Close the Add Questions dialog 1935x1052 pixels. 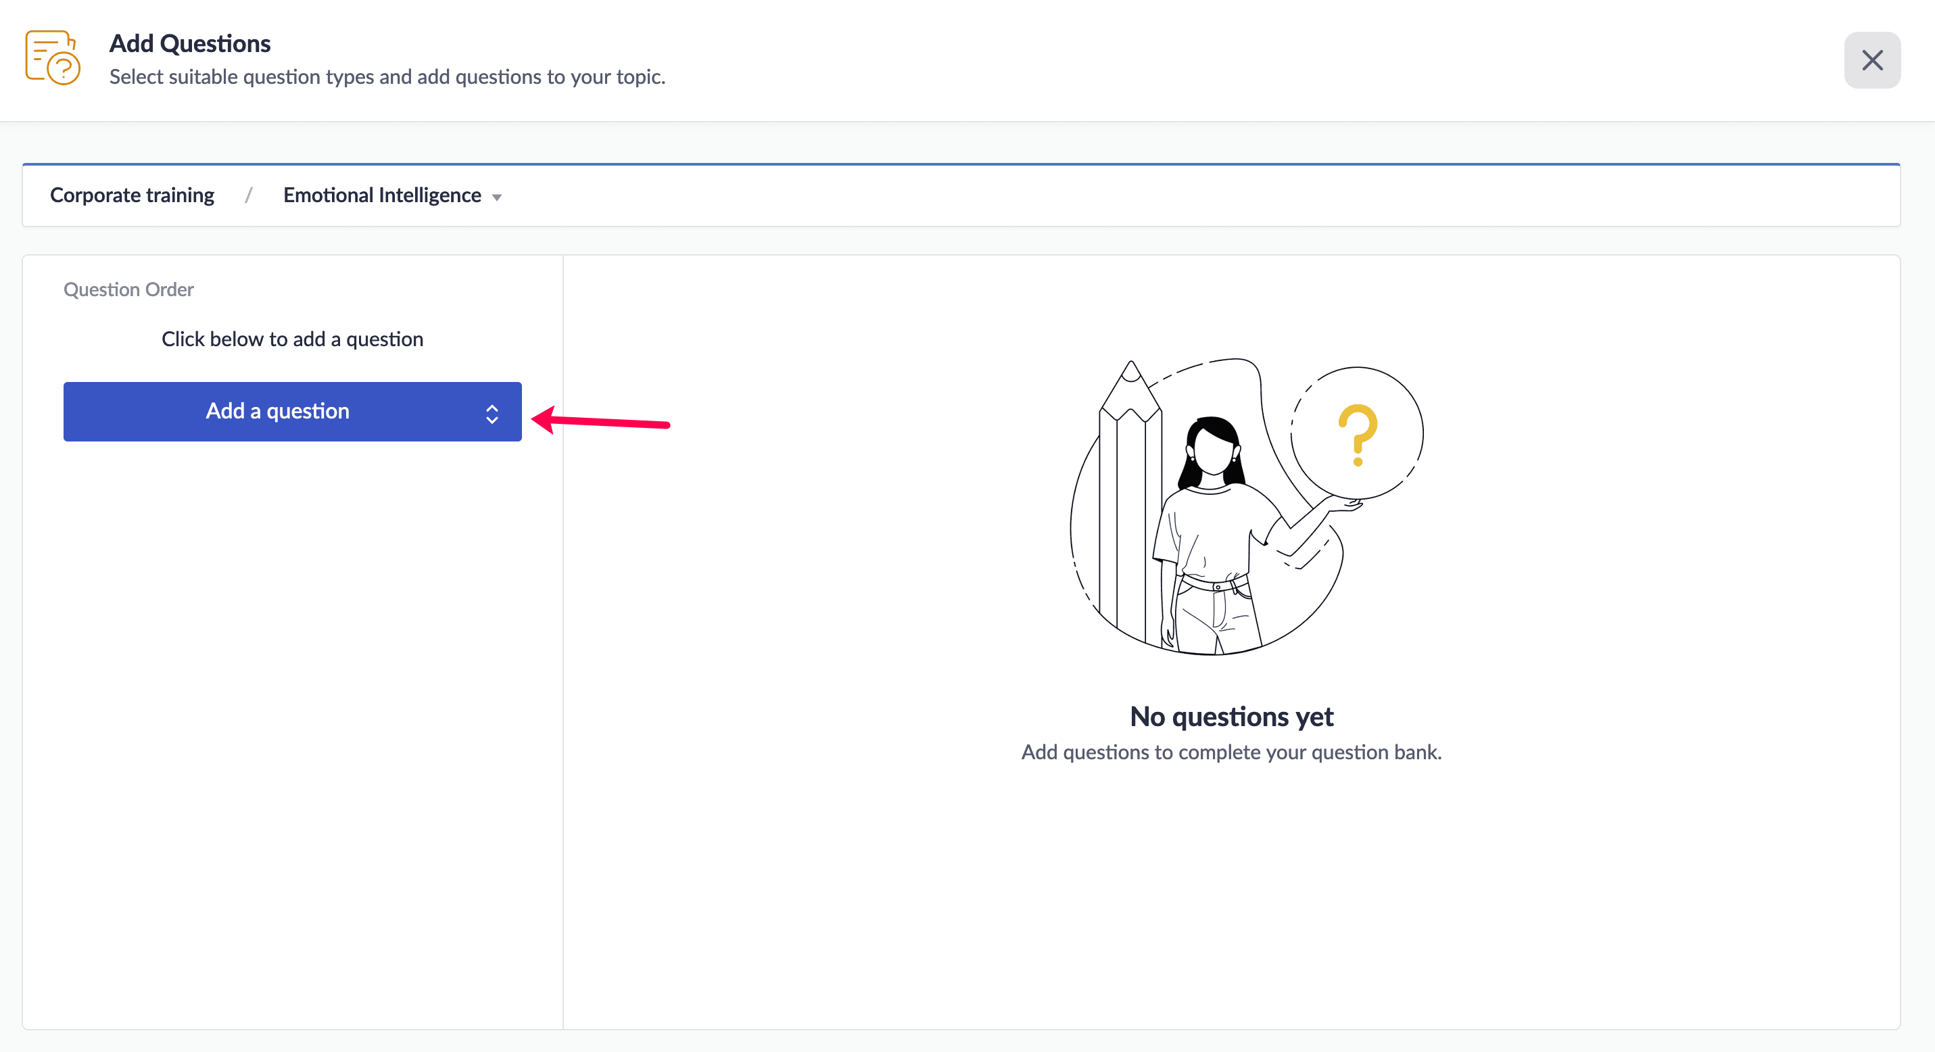click(x=1871, y=60)
